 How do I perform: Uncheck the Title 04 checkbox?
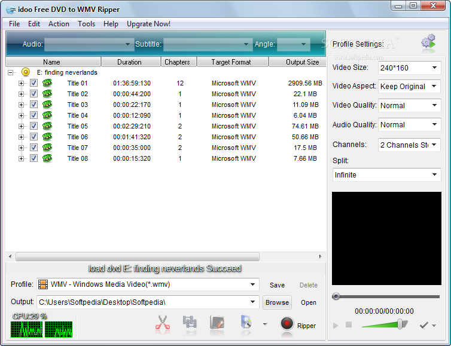pyautogui.click(x=33, y=115)
